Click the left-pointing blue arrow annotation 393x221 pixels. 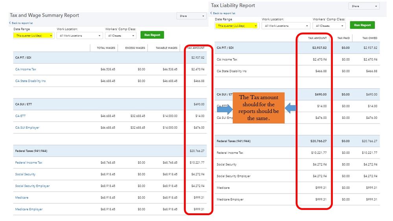tap(290, 108)
